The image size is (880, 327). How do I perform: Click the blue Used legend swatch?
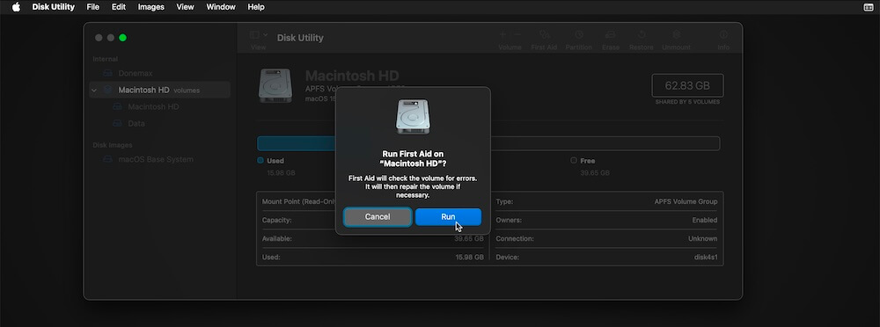(260, 160)
